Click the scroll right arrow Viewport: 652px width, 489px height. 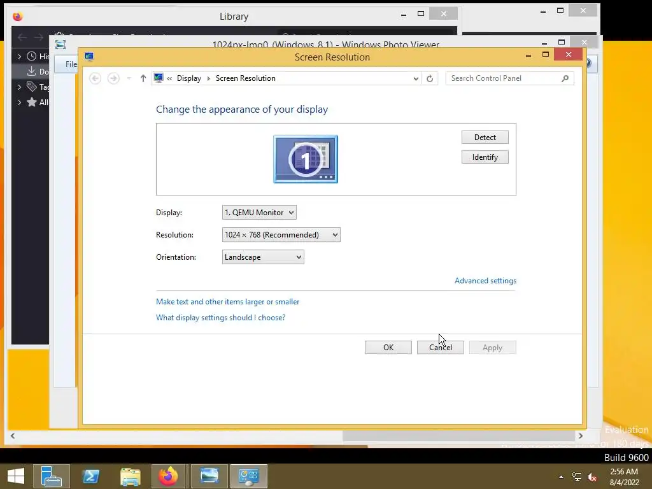pos(581,436)
